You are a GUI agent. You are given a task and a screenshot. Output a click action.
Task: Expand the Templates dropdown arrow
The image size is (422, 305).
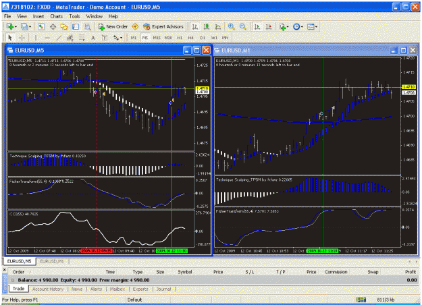316,27
